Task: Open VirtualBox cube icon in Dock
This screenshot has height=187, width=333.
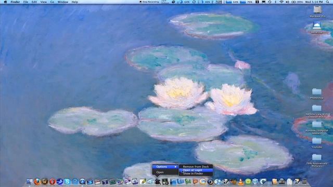Action: click(x=255, y=181)
